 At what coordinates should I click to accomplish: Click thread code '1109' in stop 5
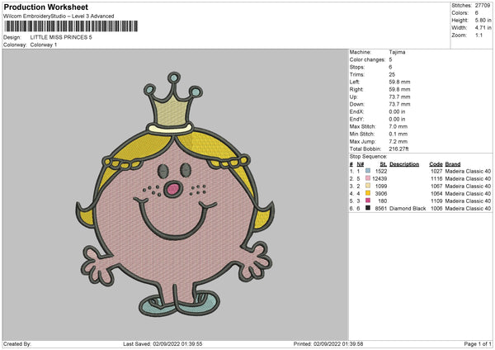click(x=436, y=201)
